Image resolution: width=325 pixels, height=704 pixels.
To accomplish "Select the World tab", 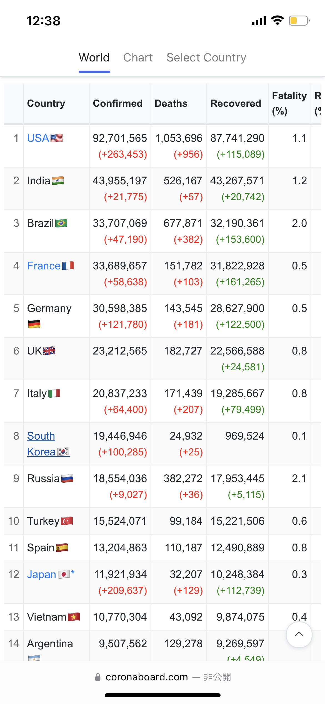I will coord(94,58).
